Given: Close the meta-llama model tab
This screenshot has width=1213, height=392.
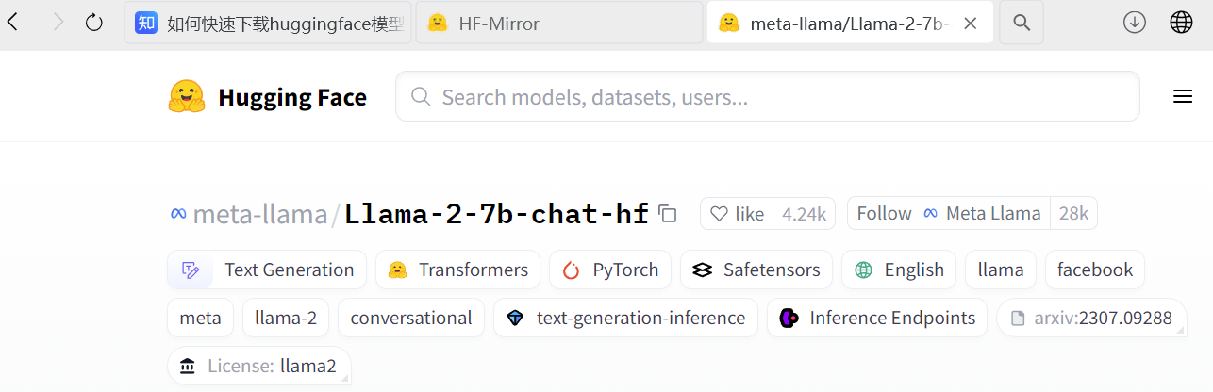Looking at the screenshot, I should (970, 23).
